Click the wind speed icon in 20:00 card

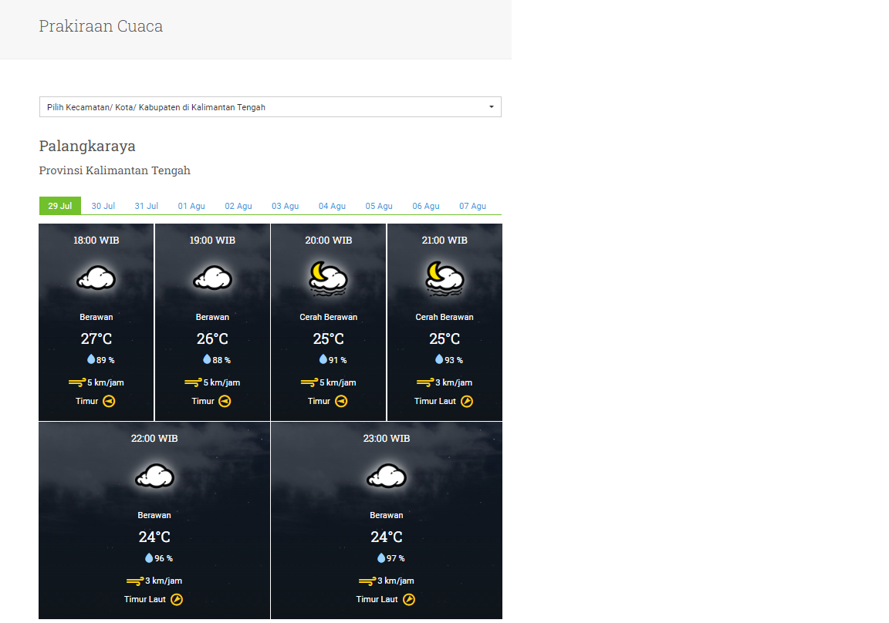(x=309, y=382)
